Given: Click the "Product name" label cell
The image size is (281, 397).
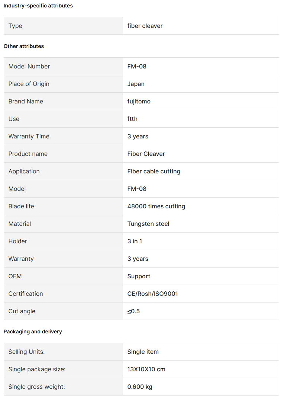Looking at the screenshot, I should point(28,154).
